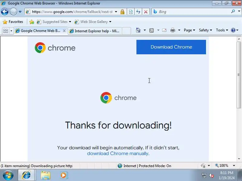Open the Favorites star button
Image resolution: width=242 pixels, height=181 pixels.
13,22
